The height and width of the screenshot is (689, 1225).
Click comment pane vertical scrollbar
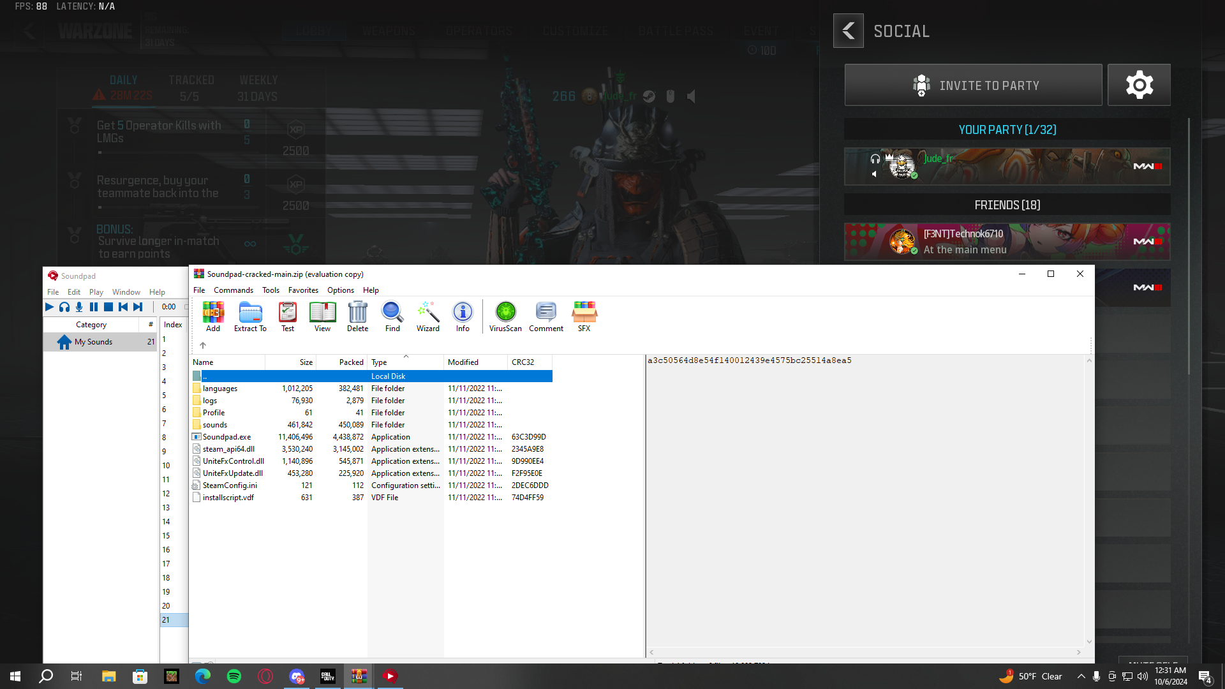pyautogui.click(x=1089, y=501)
